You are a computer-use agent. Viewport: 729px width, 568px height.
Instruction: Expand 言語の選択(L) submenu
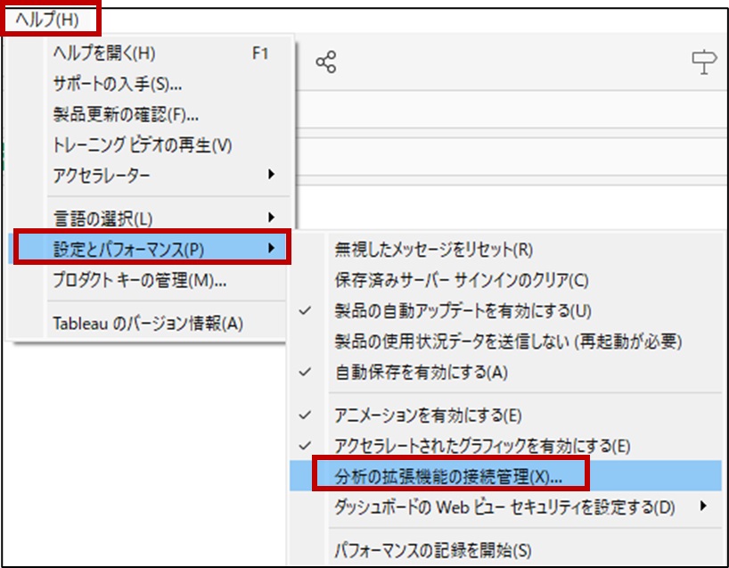tap(102, 217)
